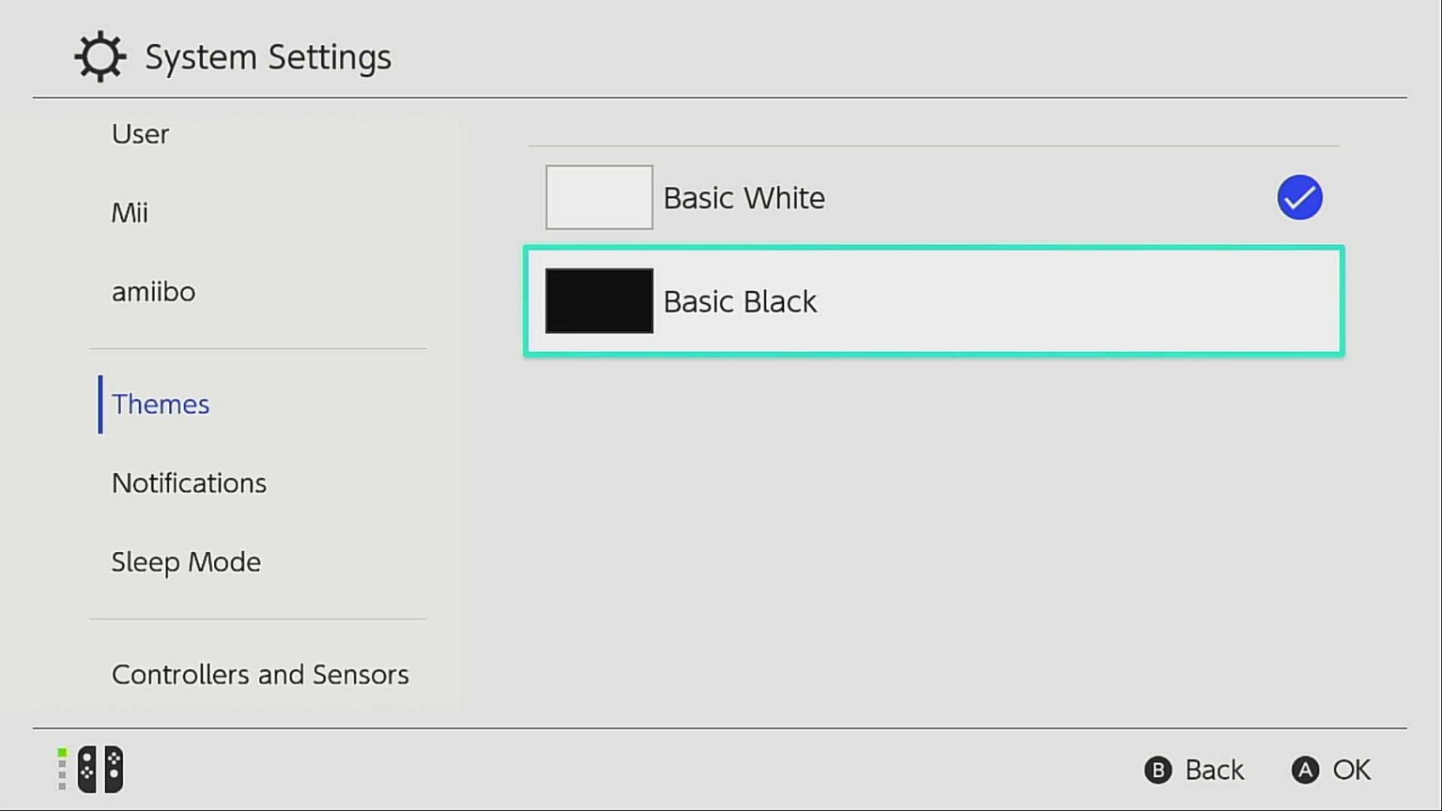Select the Basic White theme
This screenshot has width=1442, height=811.
click(x=933, y=197)
